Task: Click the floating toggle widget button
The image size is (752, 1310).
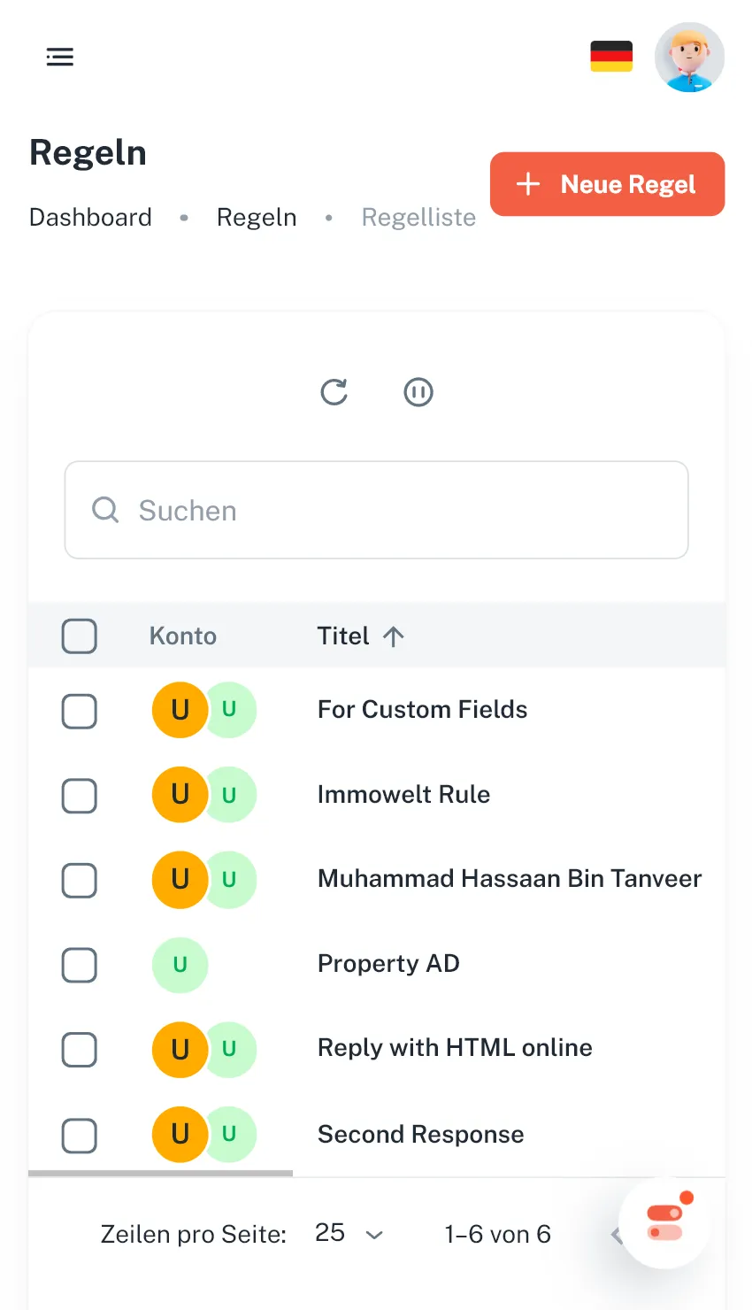Action: pyautogui.click(x=664, y=1222)
